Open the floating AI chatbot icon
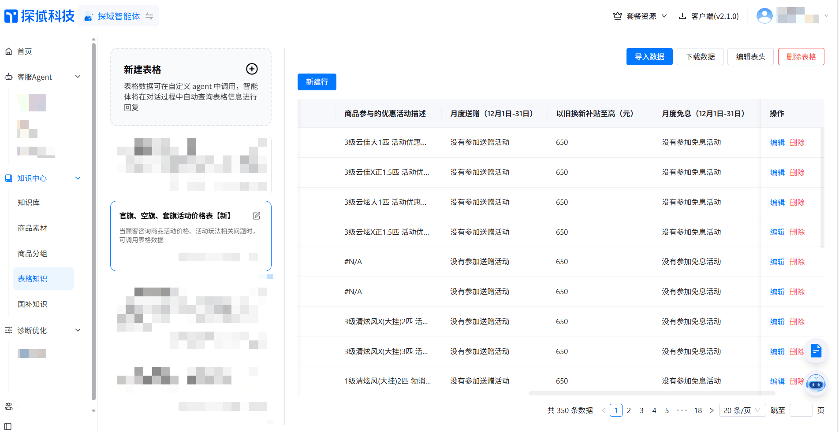This screenshot has height=432, width=839. tap(816, 384)
